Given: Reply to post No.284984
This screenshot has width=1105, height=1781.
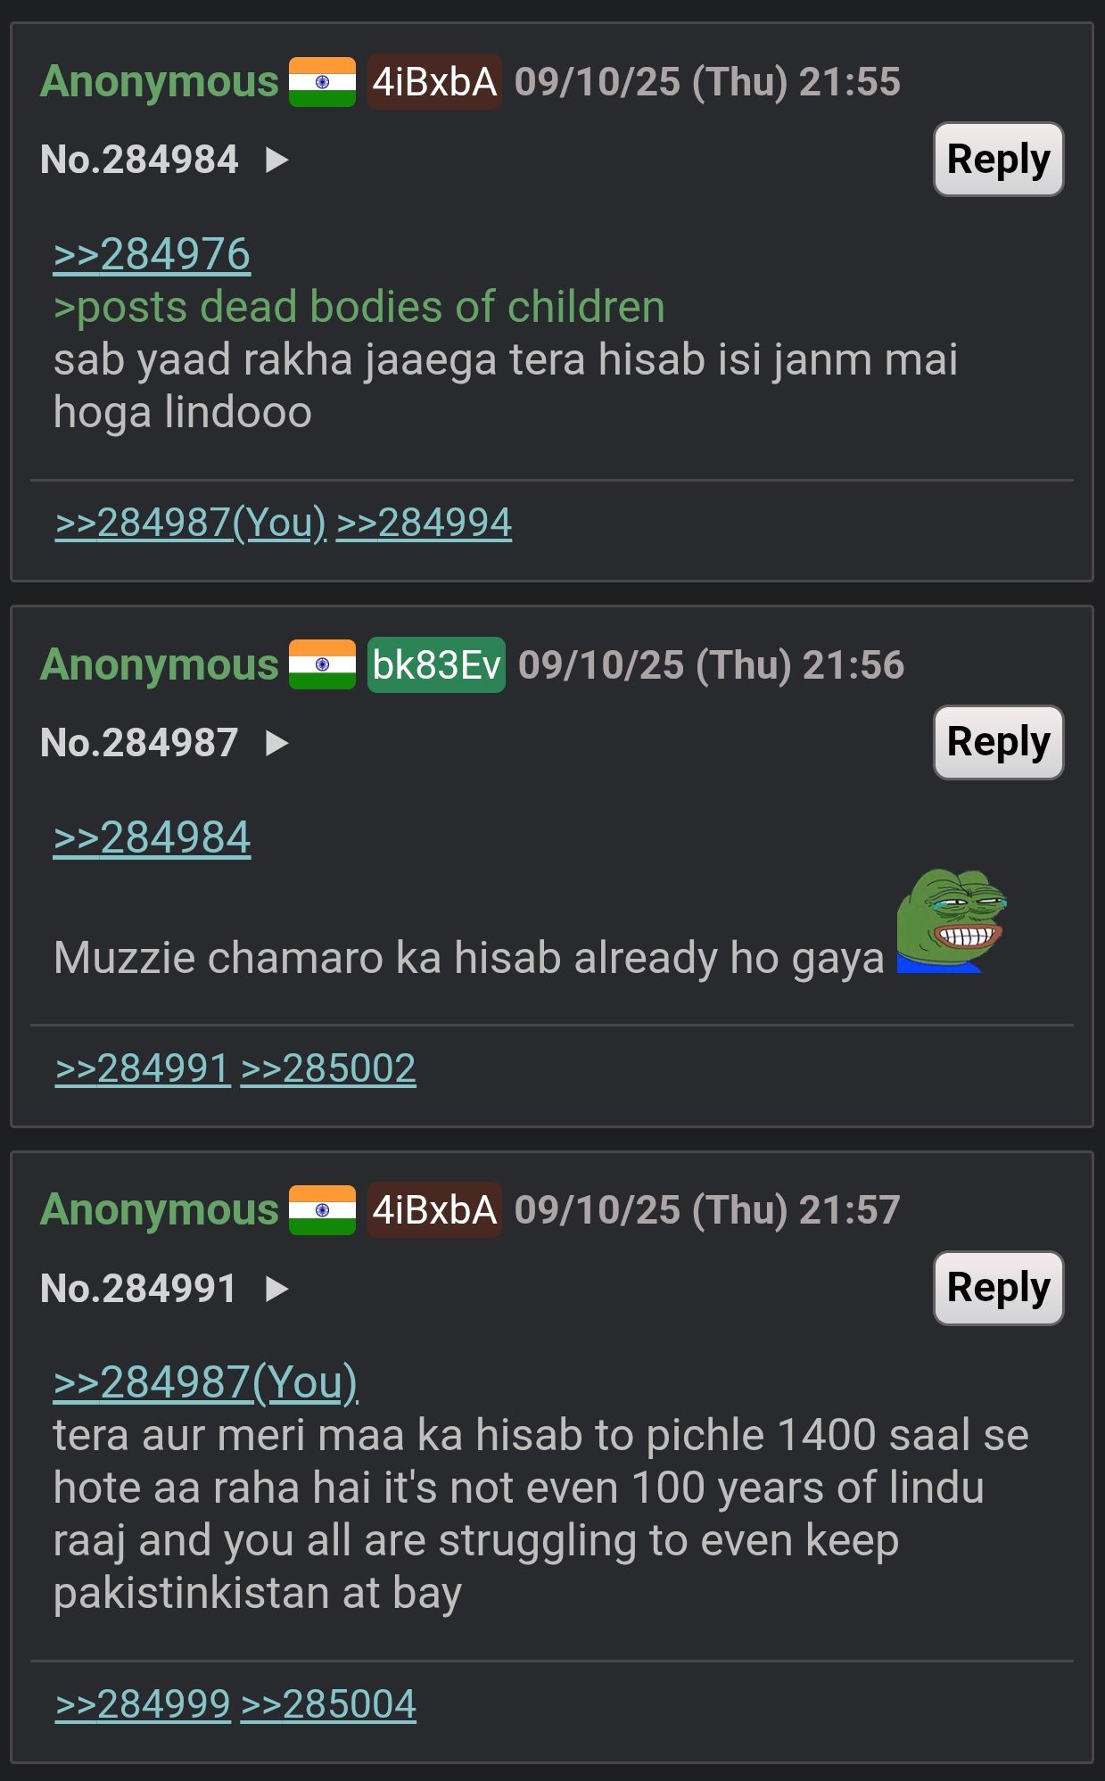Looking at the screenshot, I should coord(998,160).
